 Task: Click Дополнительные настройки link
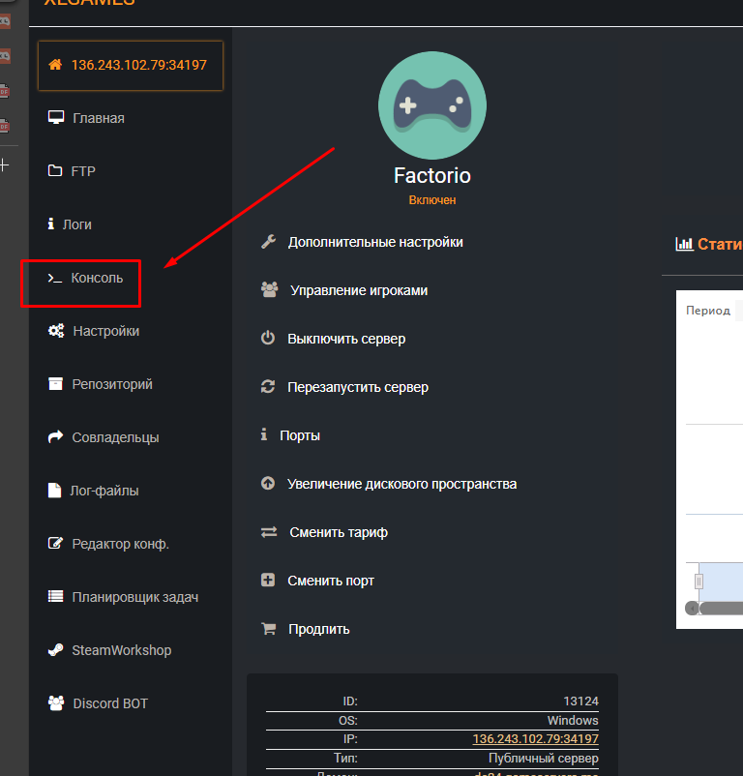pos(374,242)
